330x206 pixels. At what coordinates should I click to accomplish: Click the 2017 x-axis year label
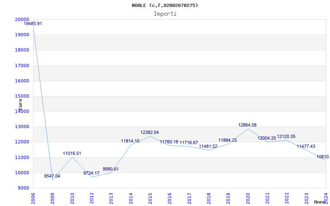coord(189,198)
